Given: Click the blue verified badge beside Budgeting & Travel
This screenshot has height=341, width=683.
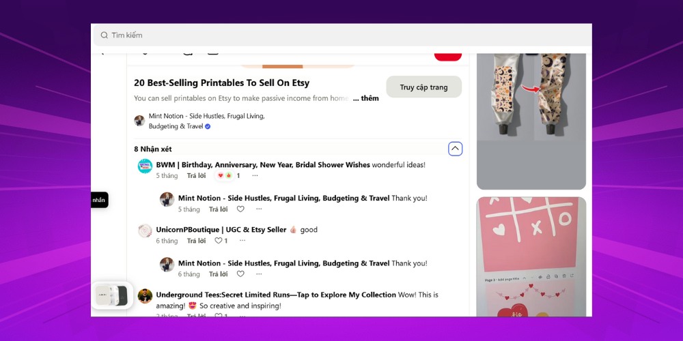Looking at the screenshot, I should point(208,127).
